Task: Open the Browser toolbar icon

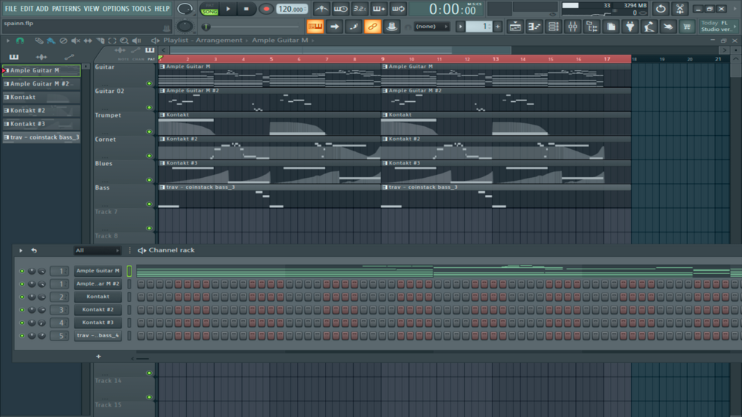Action: [591, 27]
